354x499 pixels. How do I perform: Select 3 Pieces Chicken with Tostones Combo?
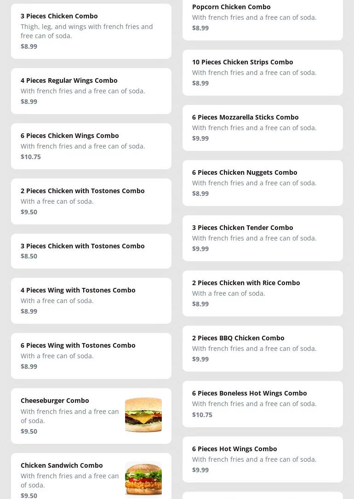pyautogui.click(x=83, y=246)
